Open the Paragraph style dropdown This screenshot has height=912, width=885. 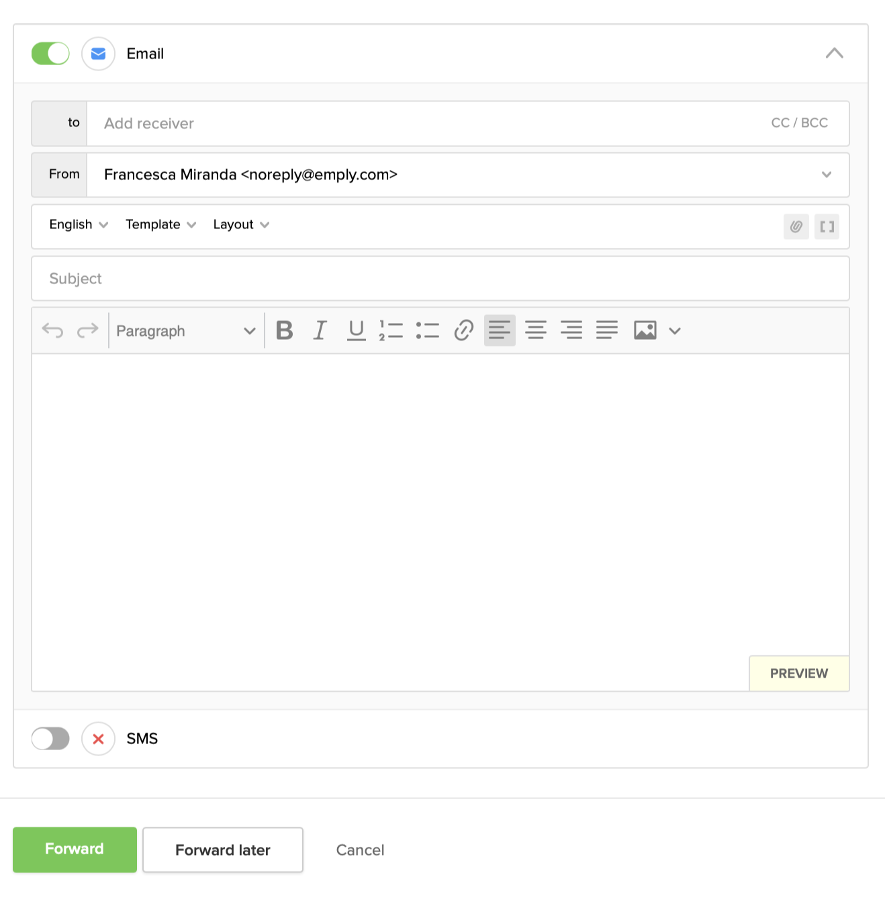click(186, 331)
